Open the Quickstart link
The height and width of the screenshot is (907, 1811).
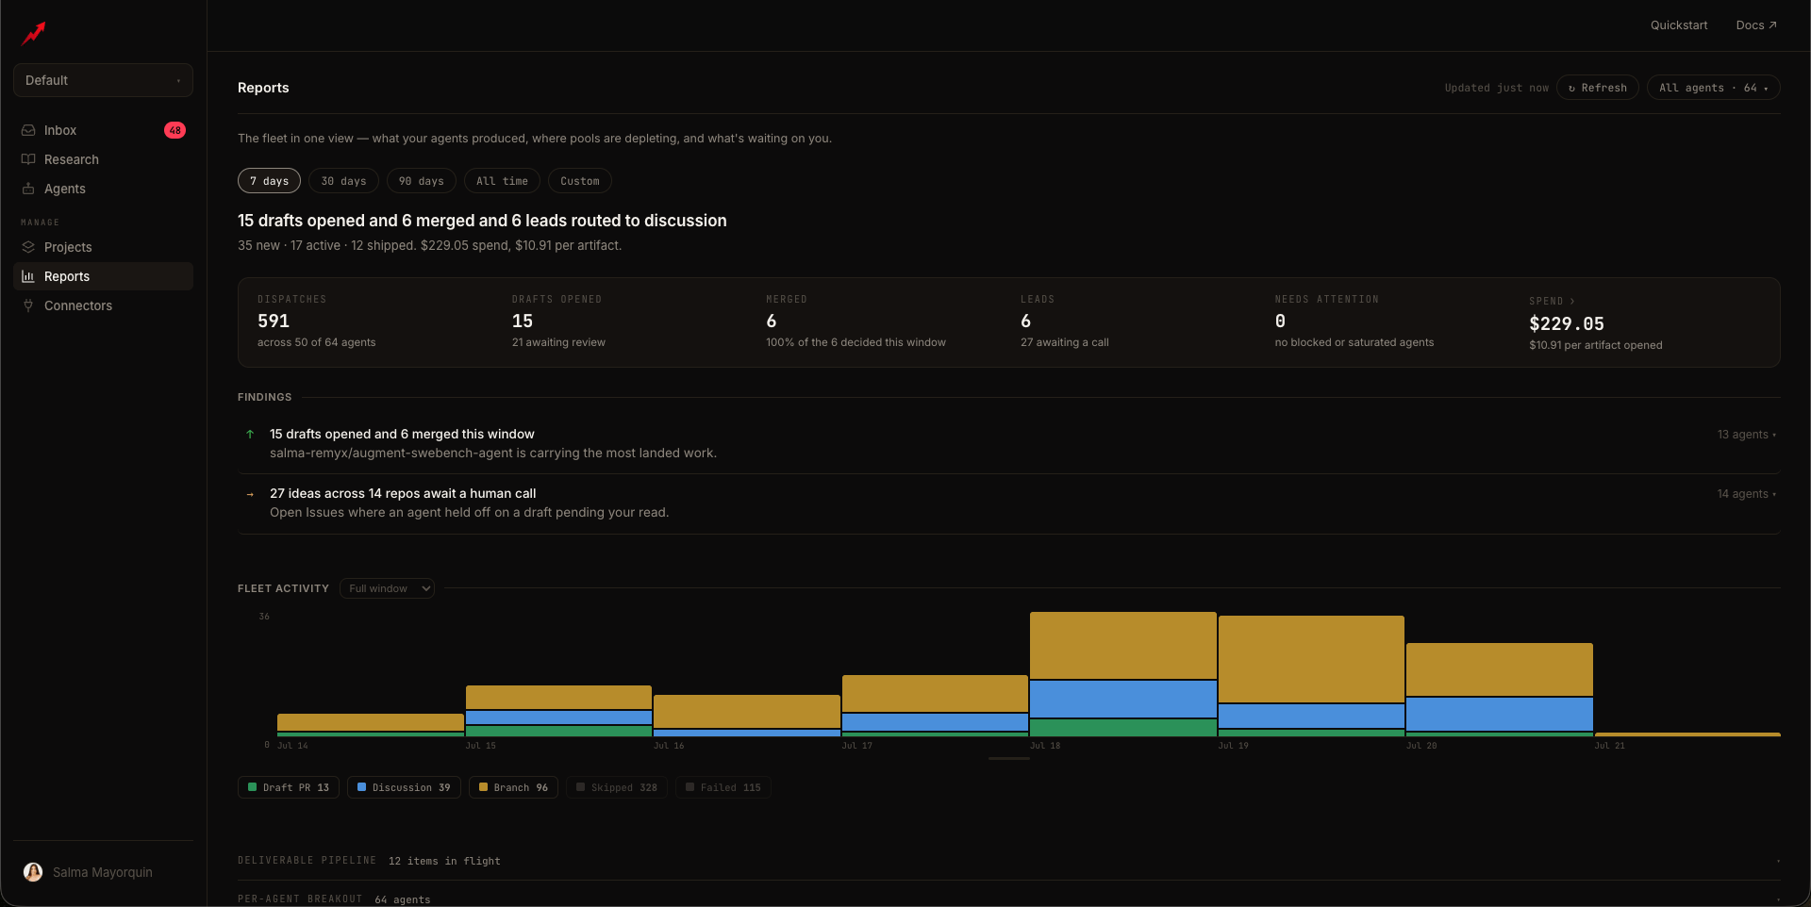pyautogui.click(x=1678, y=25)
